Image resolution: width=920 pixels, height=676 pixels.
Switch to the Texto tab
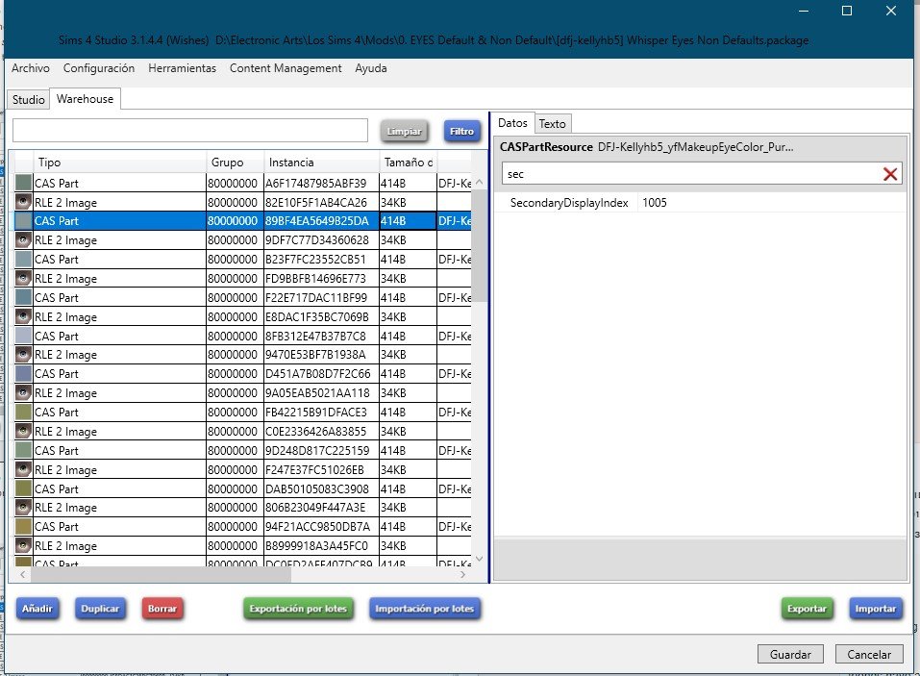(552, 123)
